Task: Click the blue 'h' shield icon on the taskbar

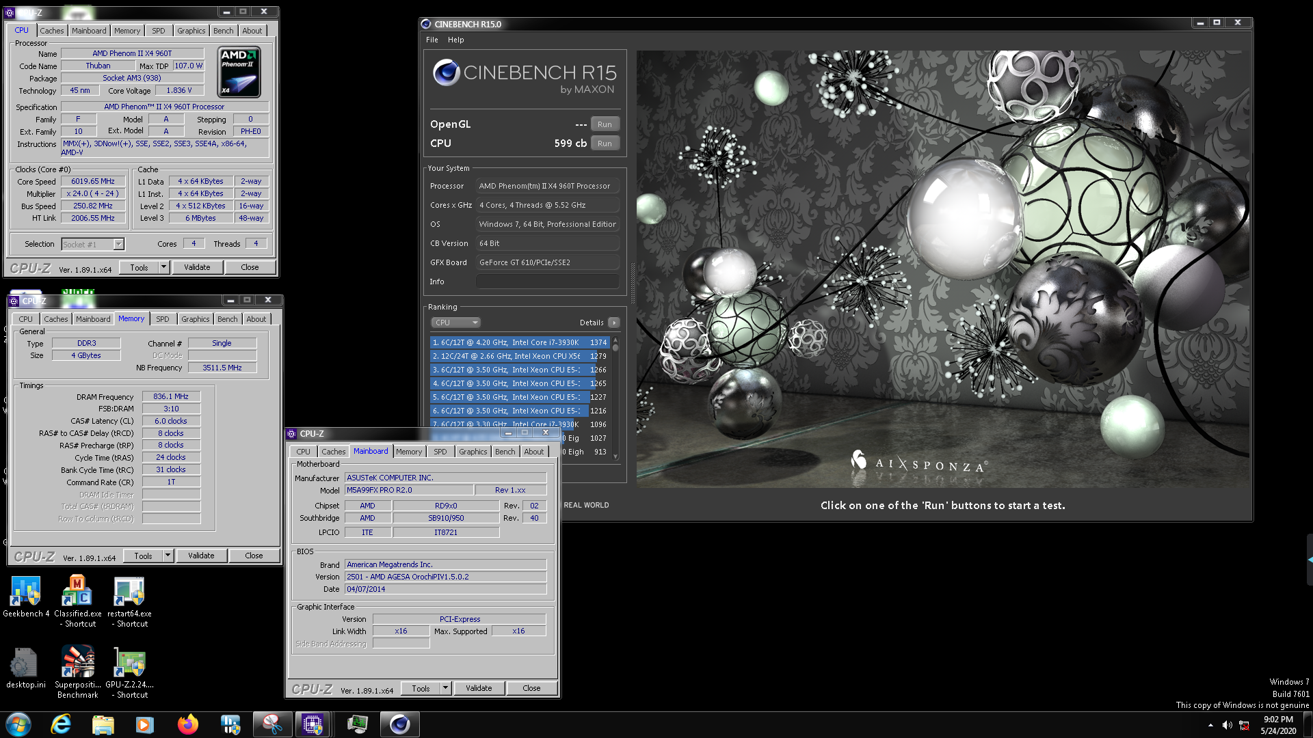Action: 230,724
